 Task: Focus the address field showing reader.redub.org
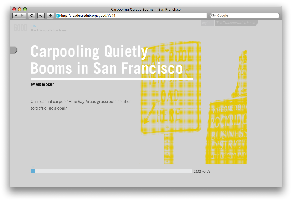point(131,16)
